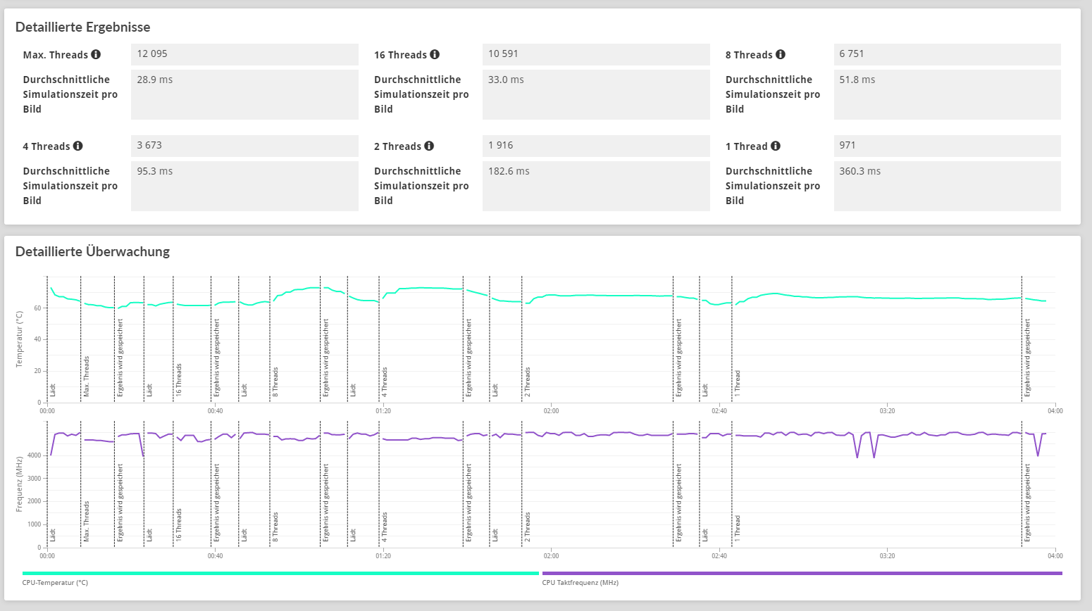Click the 60 °C axis tick label
The image size is (1092, 611).
coord(38,308)
